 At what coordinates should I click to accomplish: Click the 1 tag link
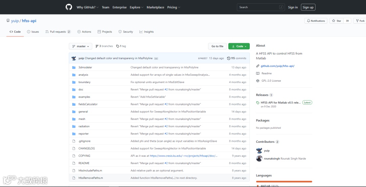121,46
